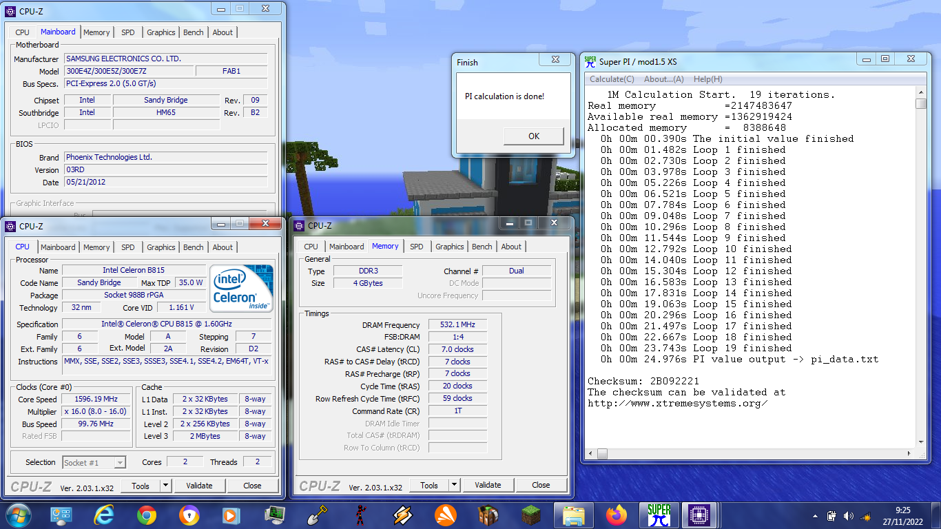Open the control panel taskbar icon

click(61, 515)
